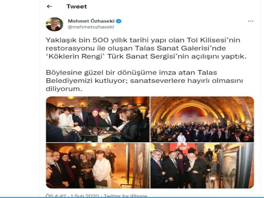Click the blue verified badge
Viewport: 264px width, 198px height.
(119, 21)
